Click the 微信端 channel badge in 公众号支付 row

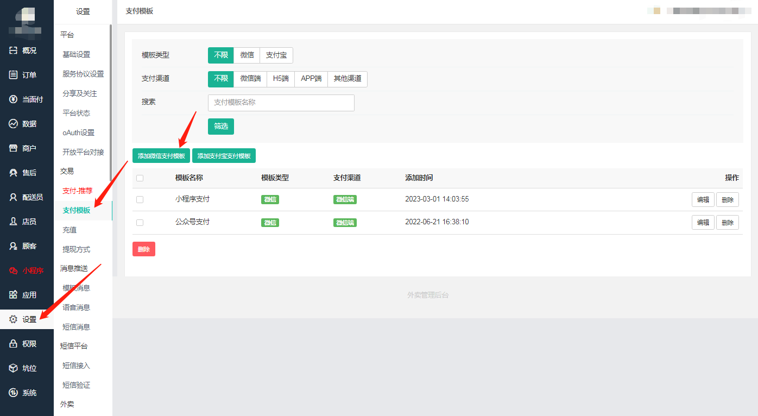[x=345, y=223]
